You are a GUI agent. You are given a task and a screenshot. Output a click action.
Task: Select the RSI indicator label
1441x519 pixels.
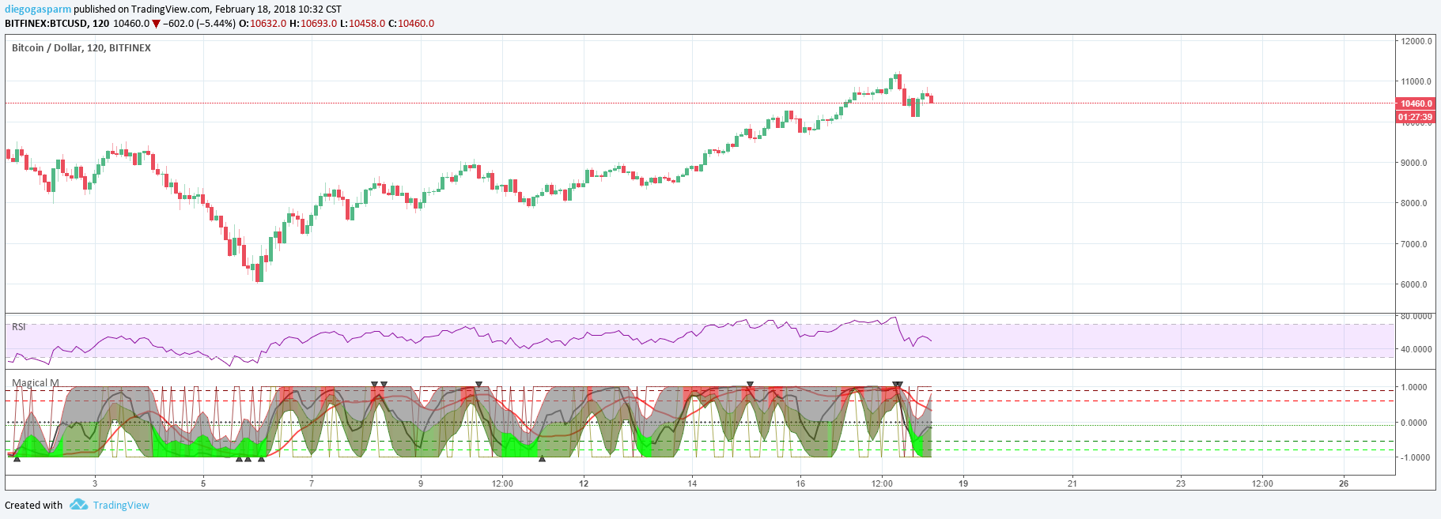pos(18,326)
